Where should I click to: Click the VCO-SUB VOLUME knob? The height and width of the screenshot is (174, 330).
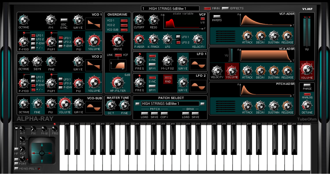(x=65, y=104)
